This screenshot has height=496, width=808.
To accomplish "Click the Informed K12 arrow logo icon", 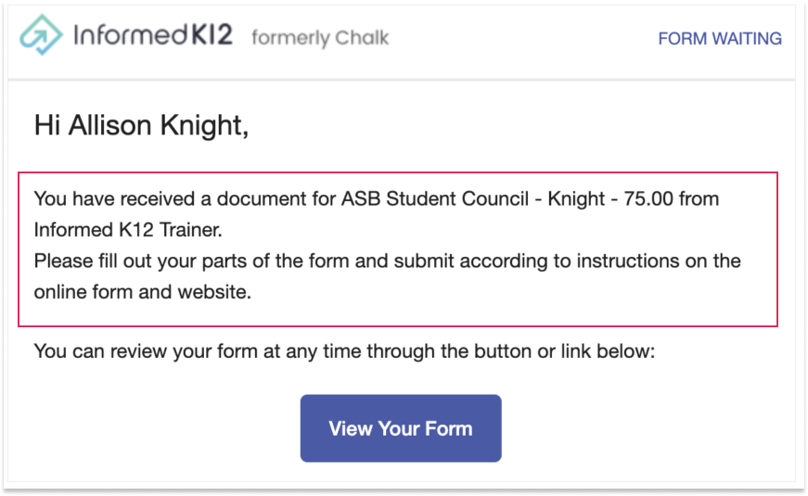I will pos(41,34).
